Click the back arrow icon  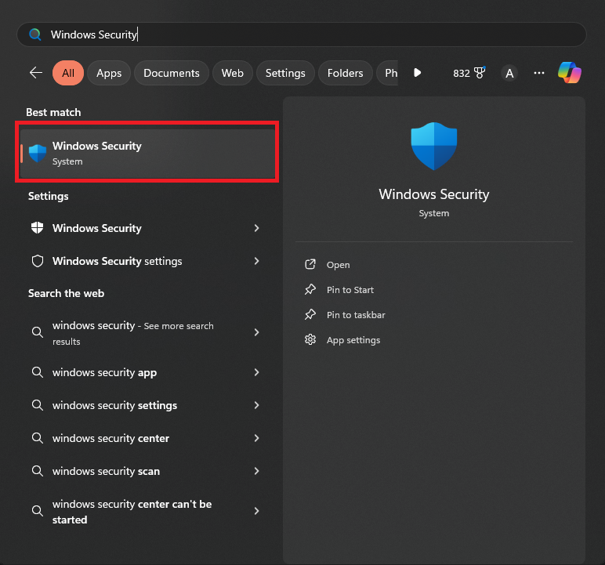[36, 73]
